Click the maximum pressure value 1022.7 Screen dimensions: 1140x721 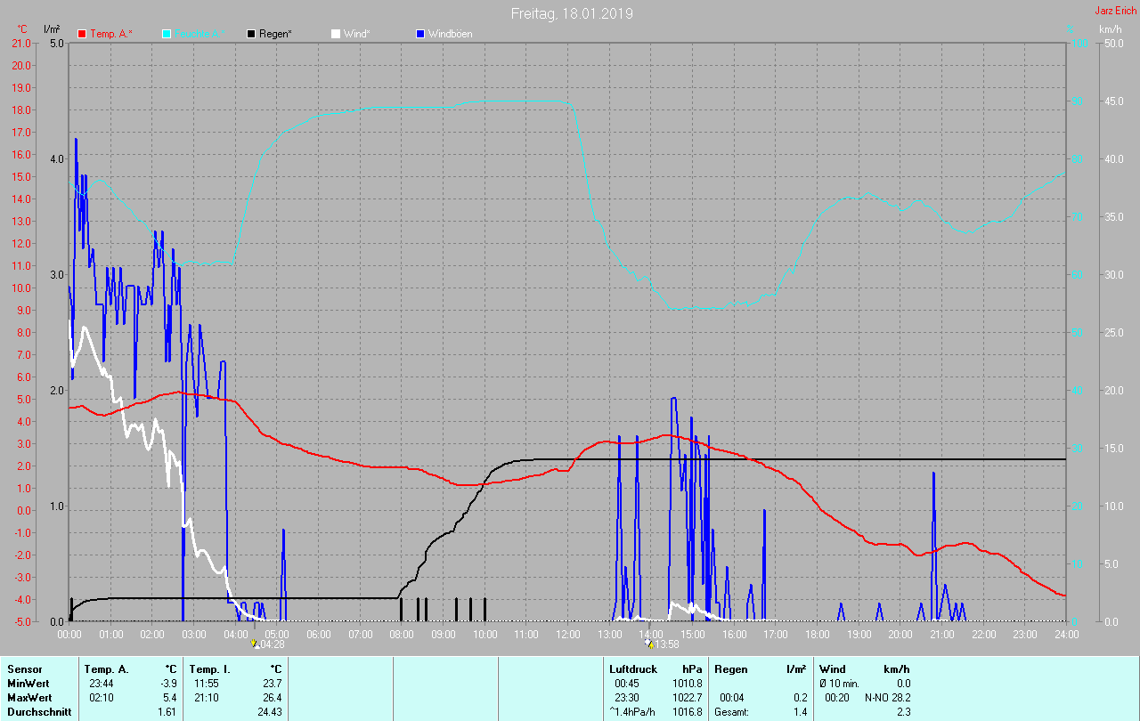(687, 697)
